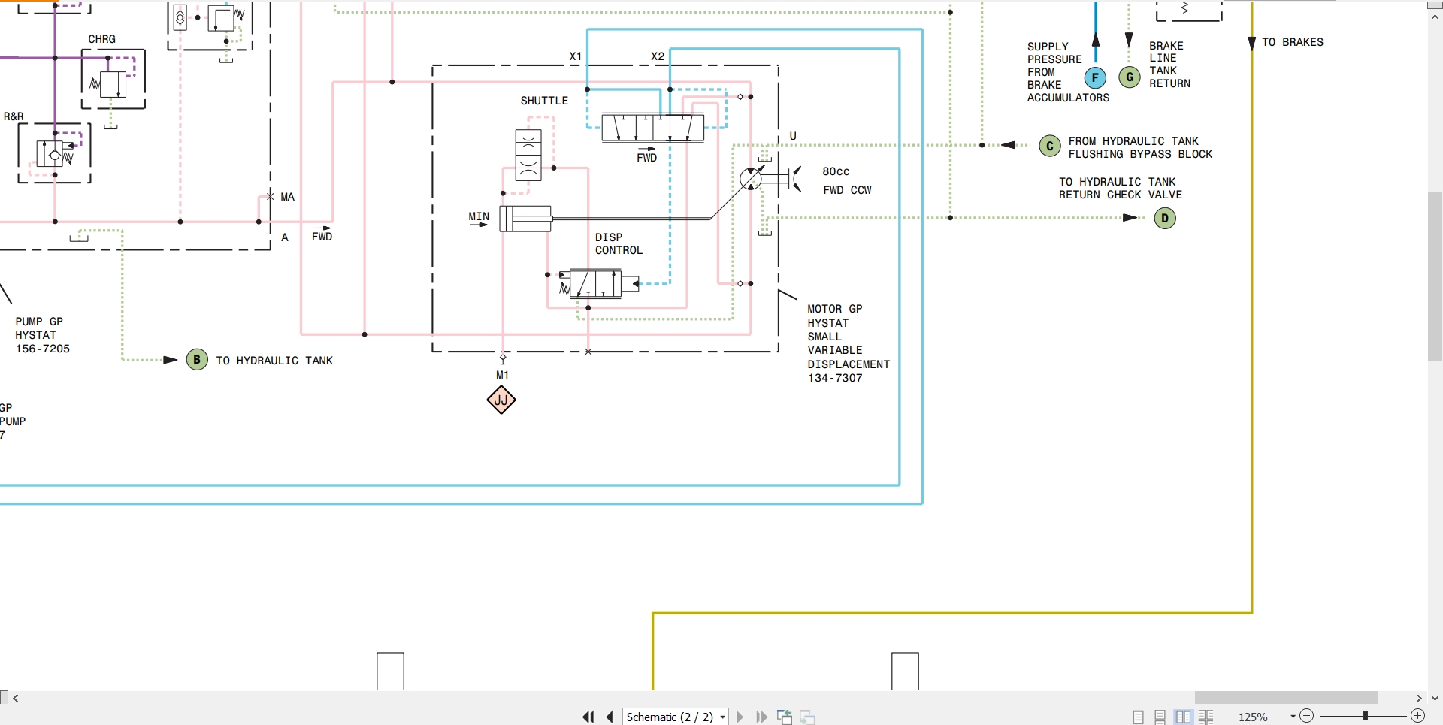Click the MA port label
The image size is (1443, 725).
click(287, 197)
